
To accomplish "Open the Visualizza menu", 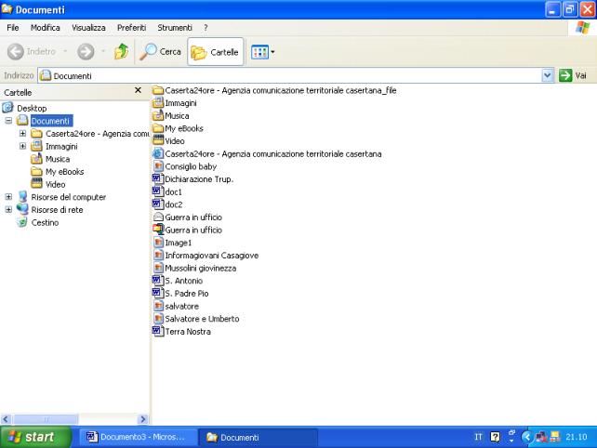I will pos(88,28).
